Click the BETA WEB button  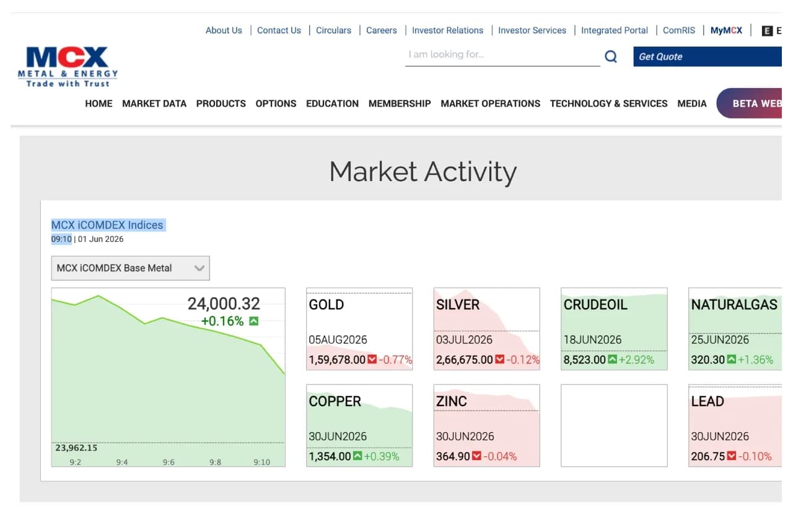point(750,104)
